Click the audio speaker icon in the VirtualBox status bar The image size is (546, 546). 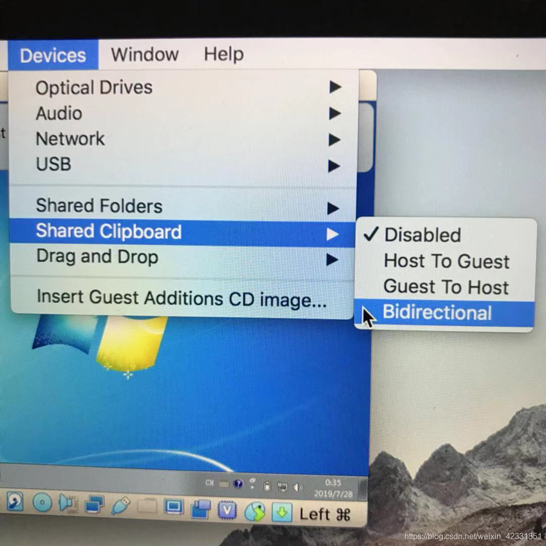68,504
